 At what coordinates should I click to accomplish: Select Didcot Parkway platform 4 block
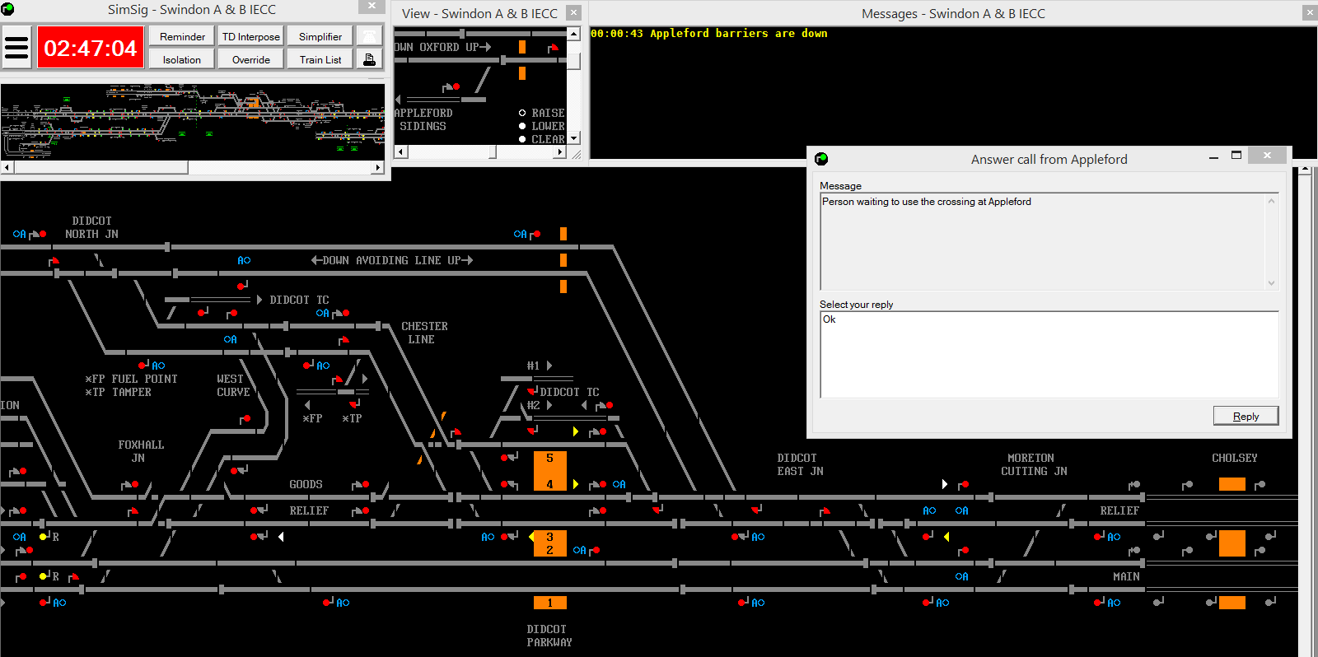click(x=549, y=483)
